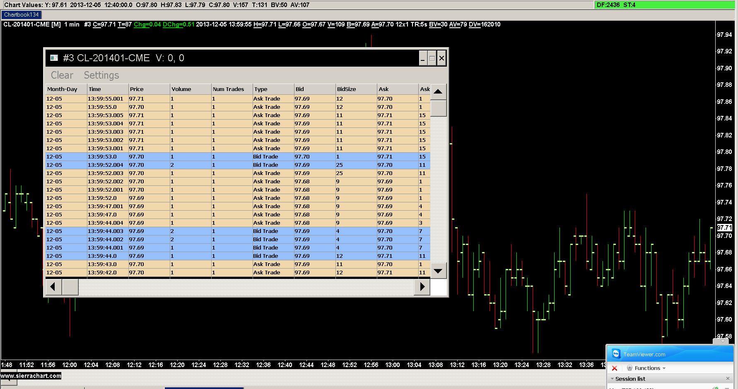Click the green Chg=0.04 label in chart header
The height and width of the screenshot is (389, 738).
tap(147, 24)
